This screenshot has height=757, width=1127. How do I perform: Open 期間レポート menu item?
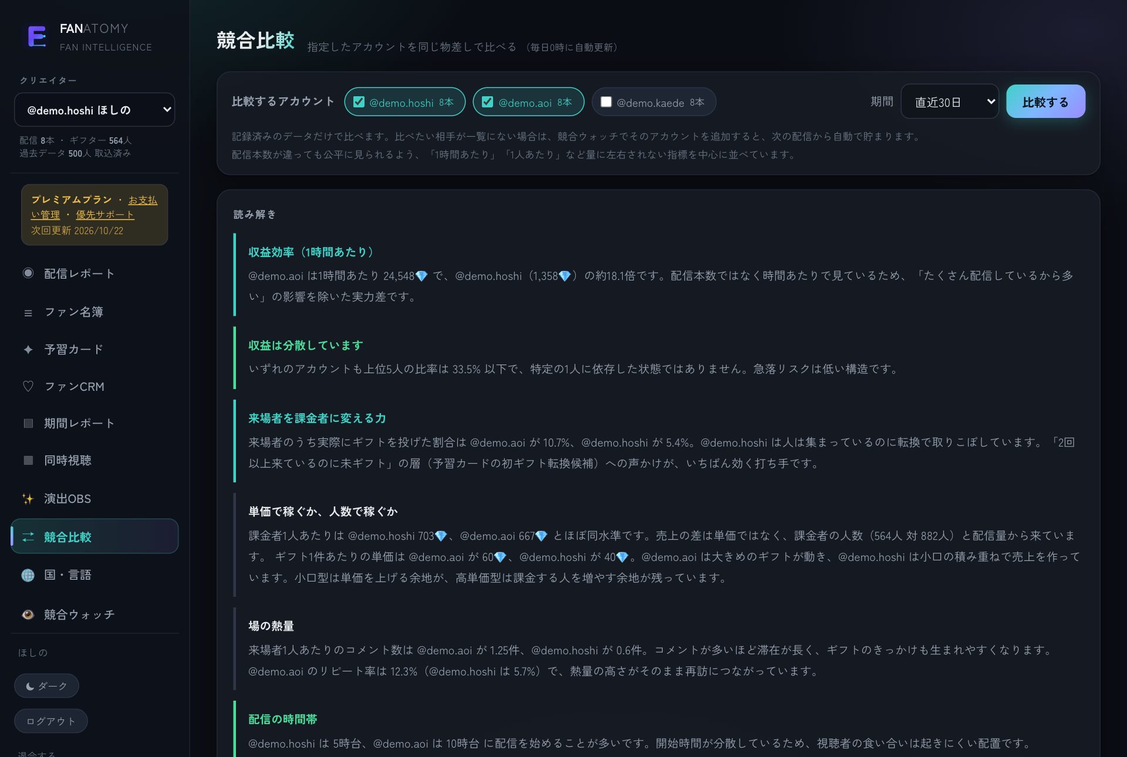coord(95,424)
